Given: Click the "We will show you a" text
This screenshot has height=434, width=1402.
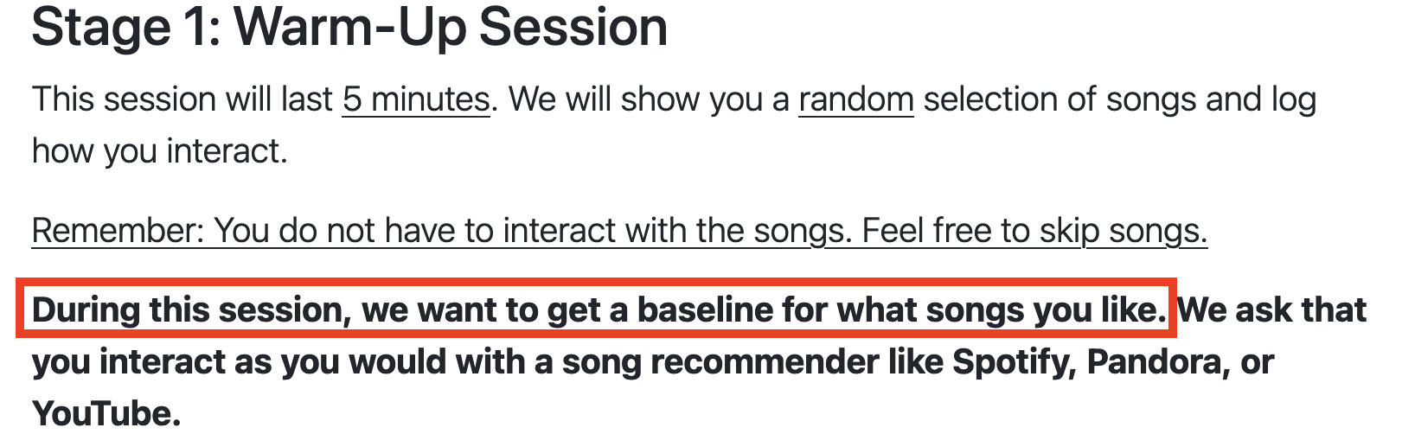Looking at the screenshot, I should 649,99.
